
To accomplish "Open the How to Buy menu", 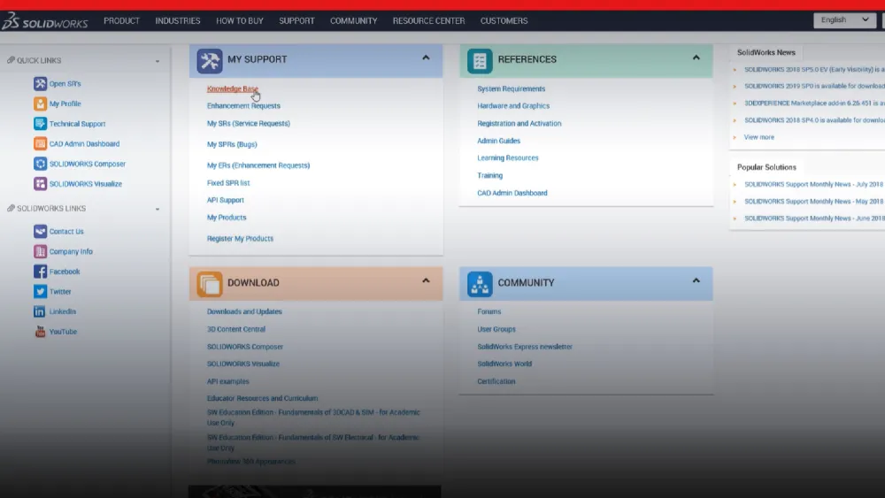I will point(239,21).
